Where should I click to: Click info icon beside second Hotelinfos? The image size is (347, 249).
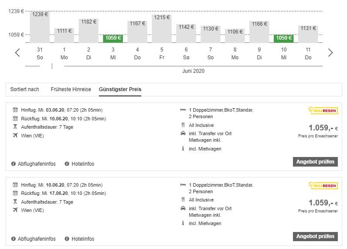(67, 239)
